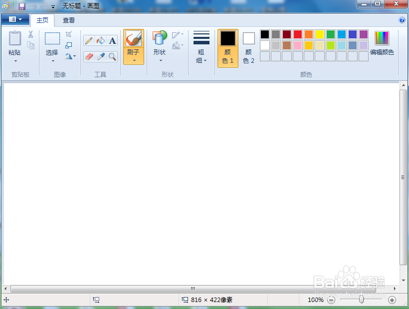
Task: Click the Paste clipboard icon
Action: (15, 38)
